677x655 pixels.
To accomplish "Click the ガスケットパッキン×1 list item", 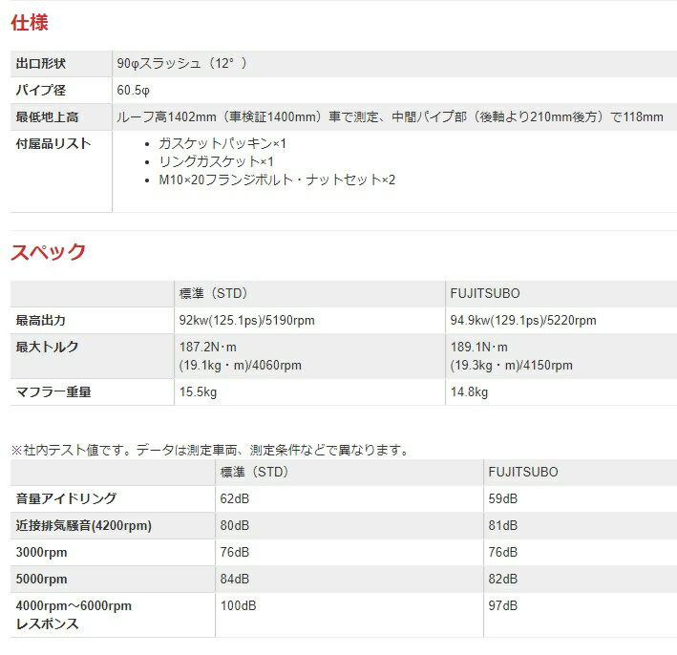I will point(222,143).
